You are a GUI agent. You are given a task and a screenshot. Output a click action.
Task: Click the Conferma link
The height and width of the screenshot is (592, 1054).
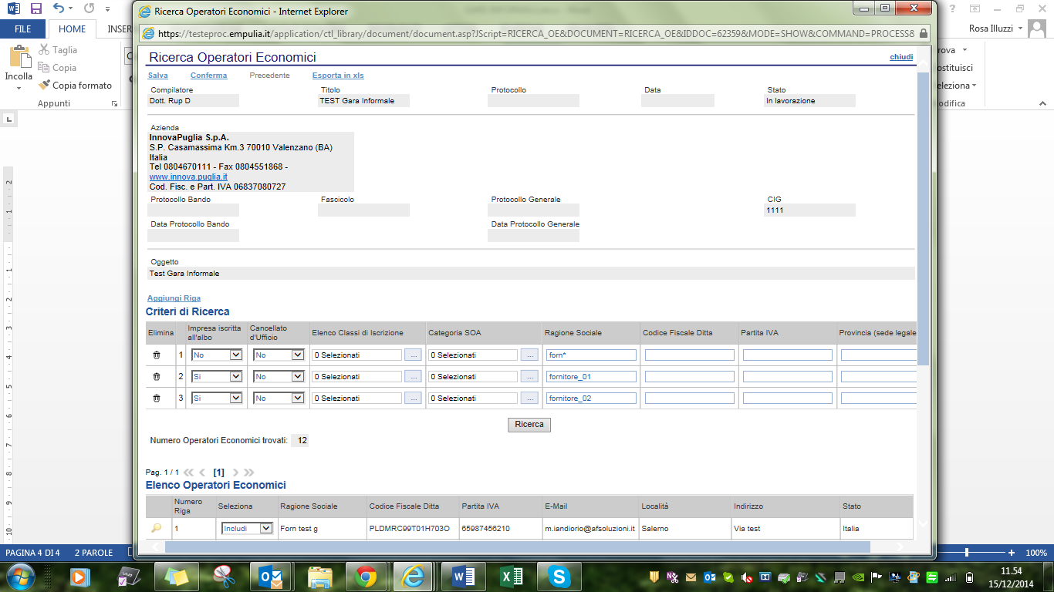(x=208, y=76)
